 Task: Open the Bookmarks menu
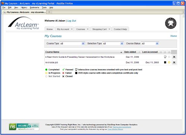point(35,7)
